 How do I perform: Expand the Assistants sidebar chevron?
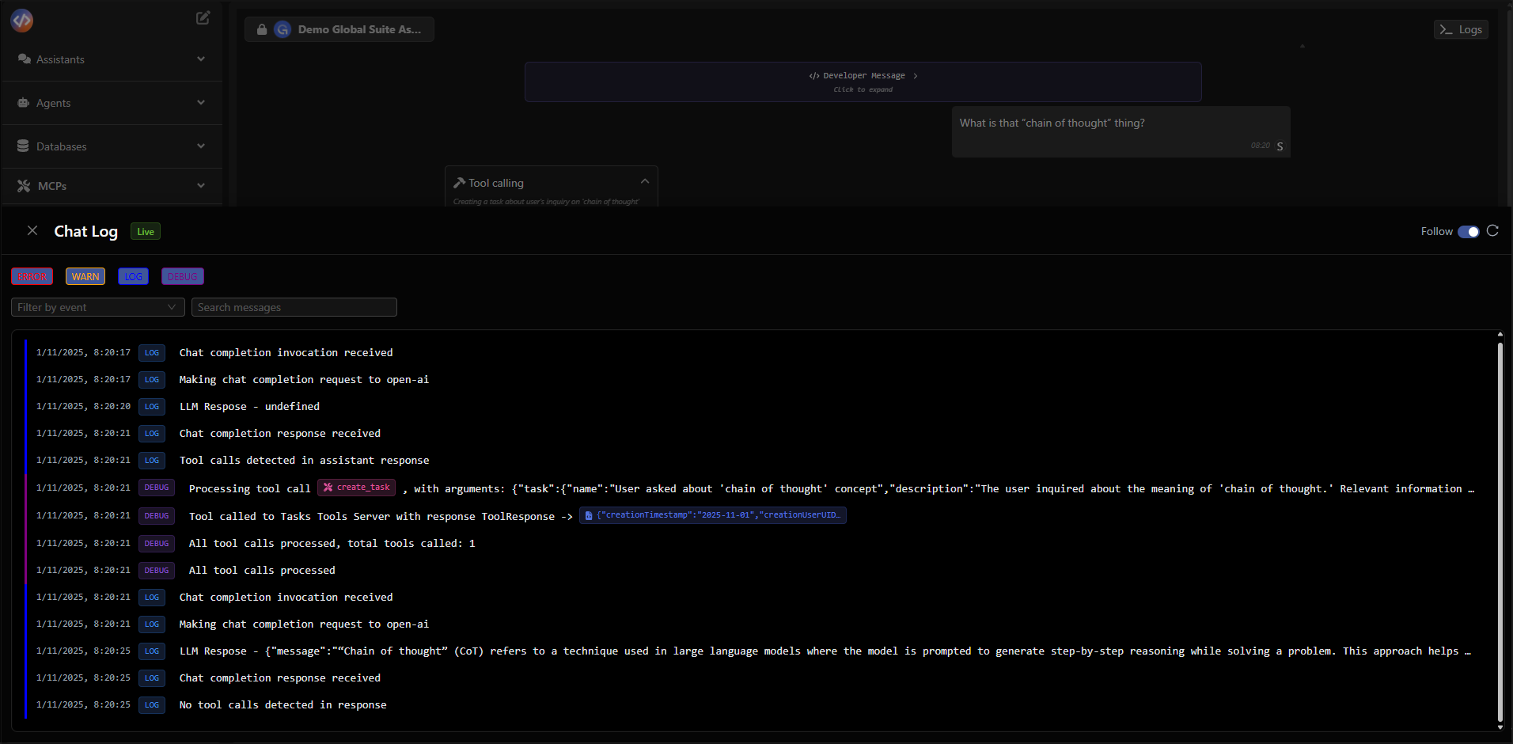[201, 59]
